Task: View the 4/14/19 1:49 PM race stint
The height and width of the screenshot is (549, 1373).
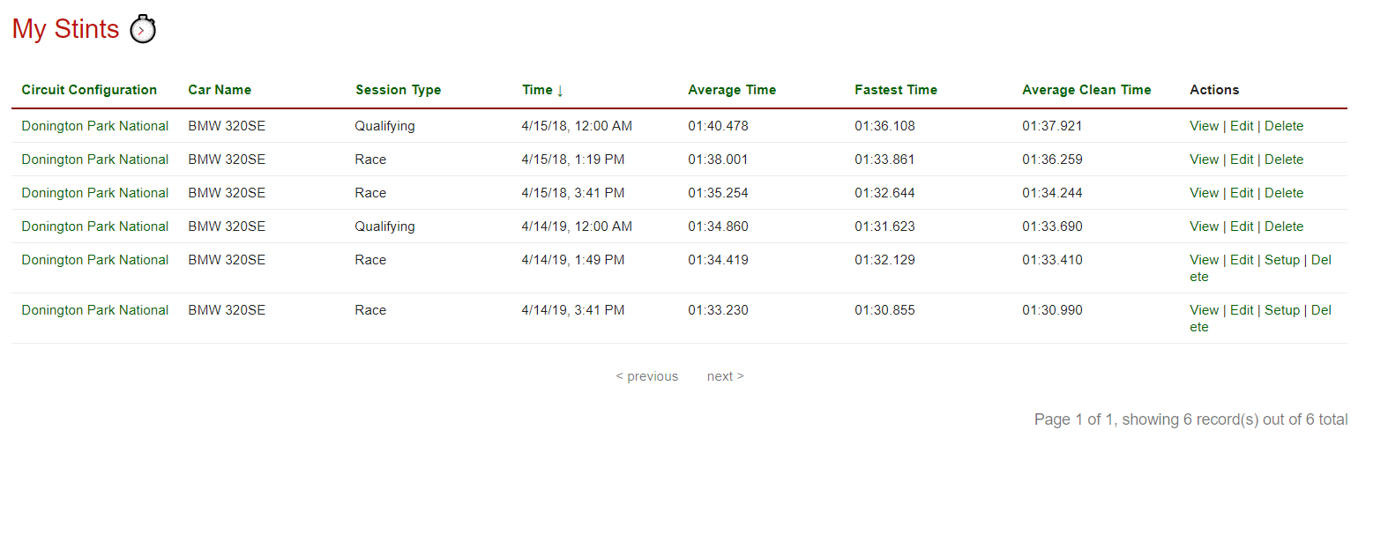Action: coord(1204,260)
